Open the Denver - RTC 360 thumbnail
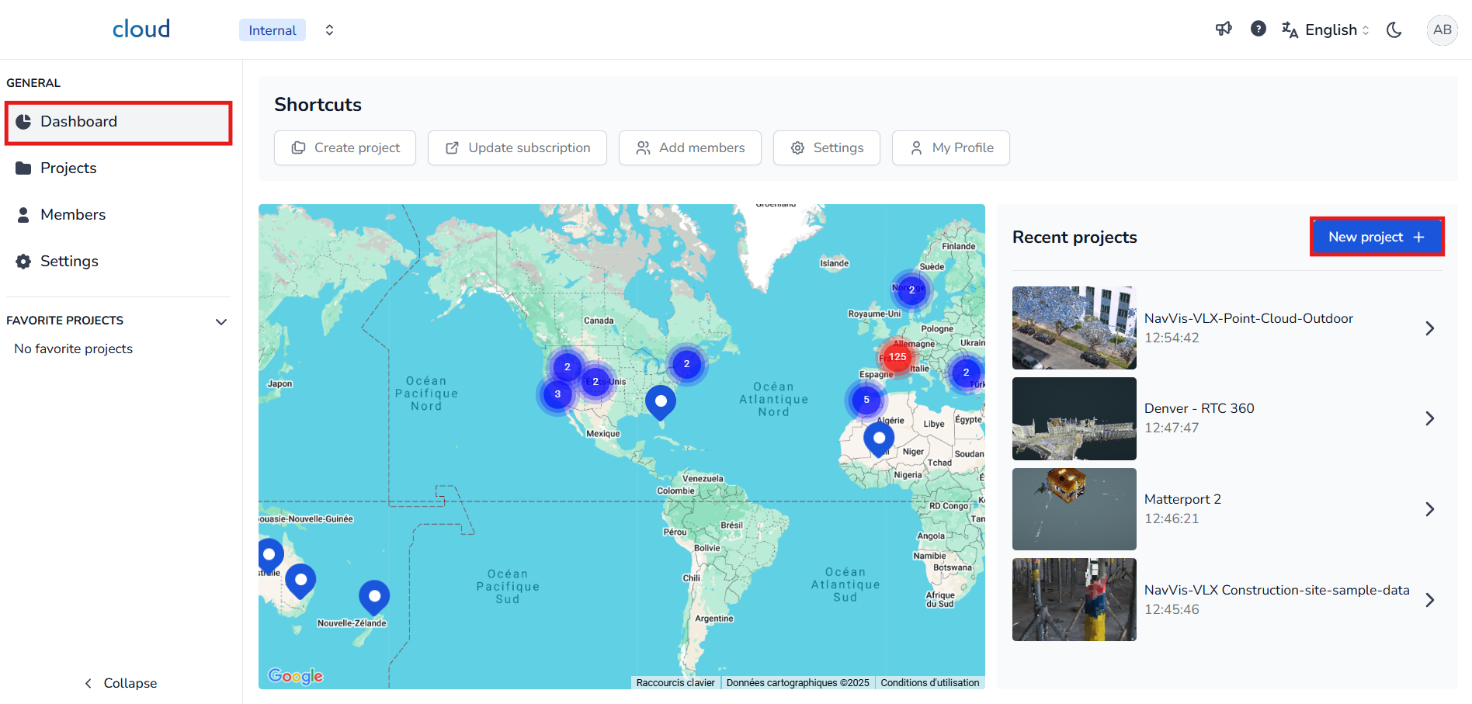The height and width of the screenshot is (704, 1472). tap(1074, 419)
